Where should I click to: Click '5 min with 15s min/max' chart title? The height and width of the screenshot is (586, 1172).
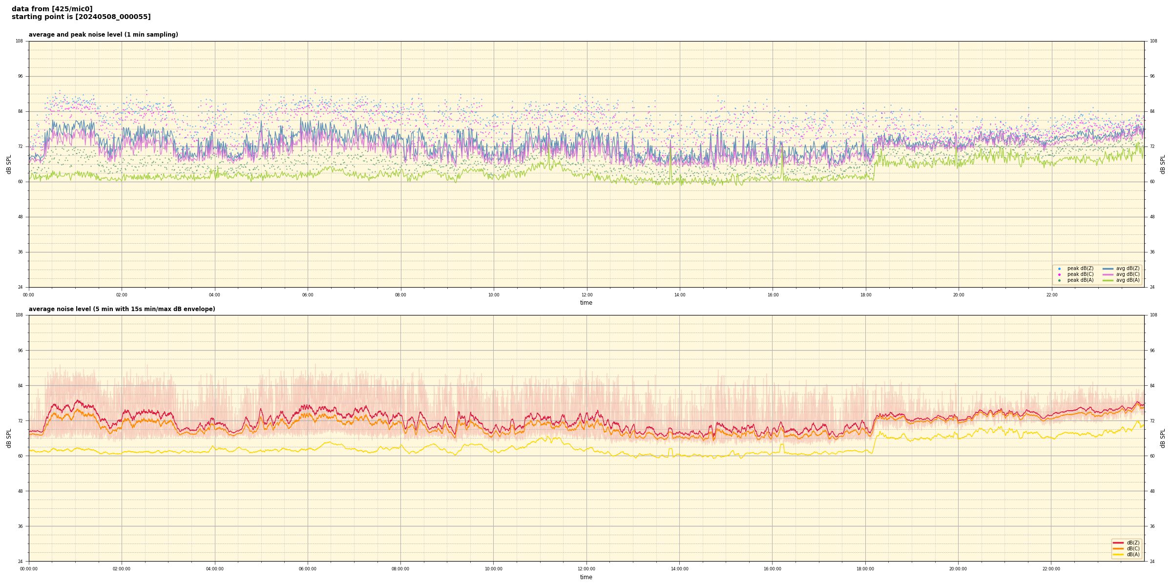[122, 309]
